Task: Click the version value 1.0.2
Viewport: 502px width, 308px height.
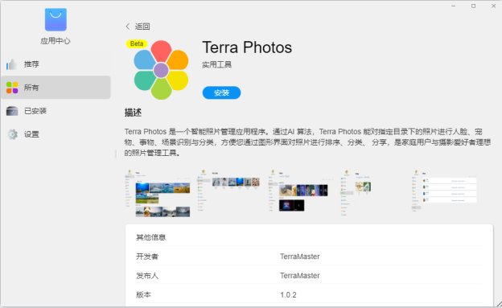Action: pos(288,295)
